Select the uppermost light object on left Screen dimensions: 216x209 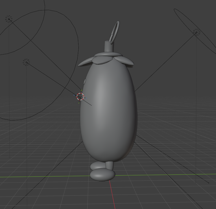tap(9, 19)
